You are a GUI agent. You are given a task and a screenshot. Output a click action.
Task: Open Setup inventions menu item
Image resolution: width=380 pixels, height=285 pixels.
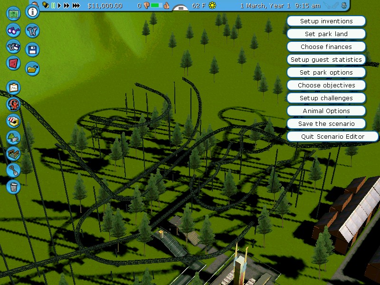tap(326, 21)
